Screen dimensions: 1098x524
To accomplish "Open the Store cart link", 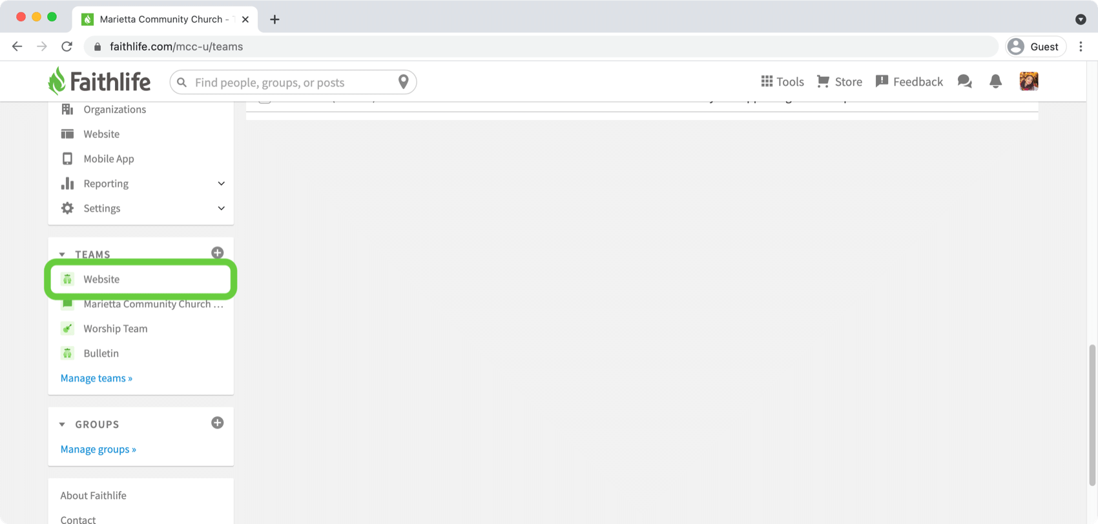I will 839,81.
